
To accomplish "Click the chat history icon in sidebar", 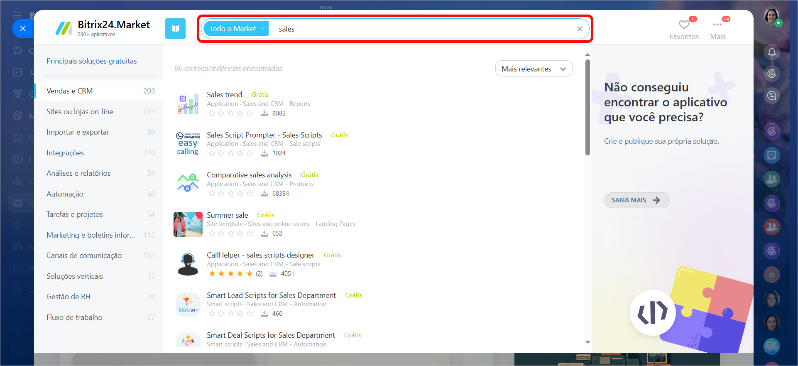I will pos(772,96).
